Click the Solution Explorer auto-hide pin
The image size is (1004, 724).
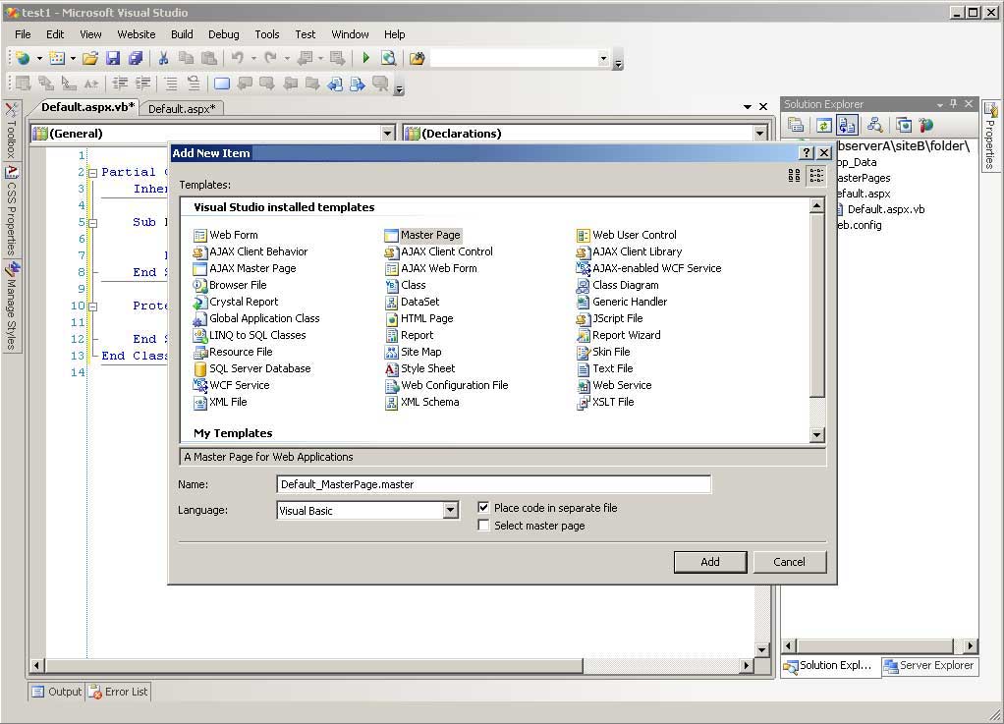coord(954,104)
